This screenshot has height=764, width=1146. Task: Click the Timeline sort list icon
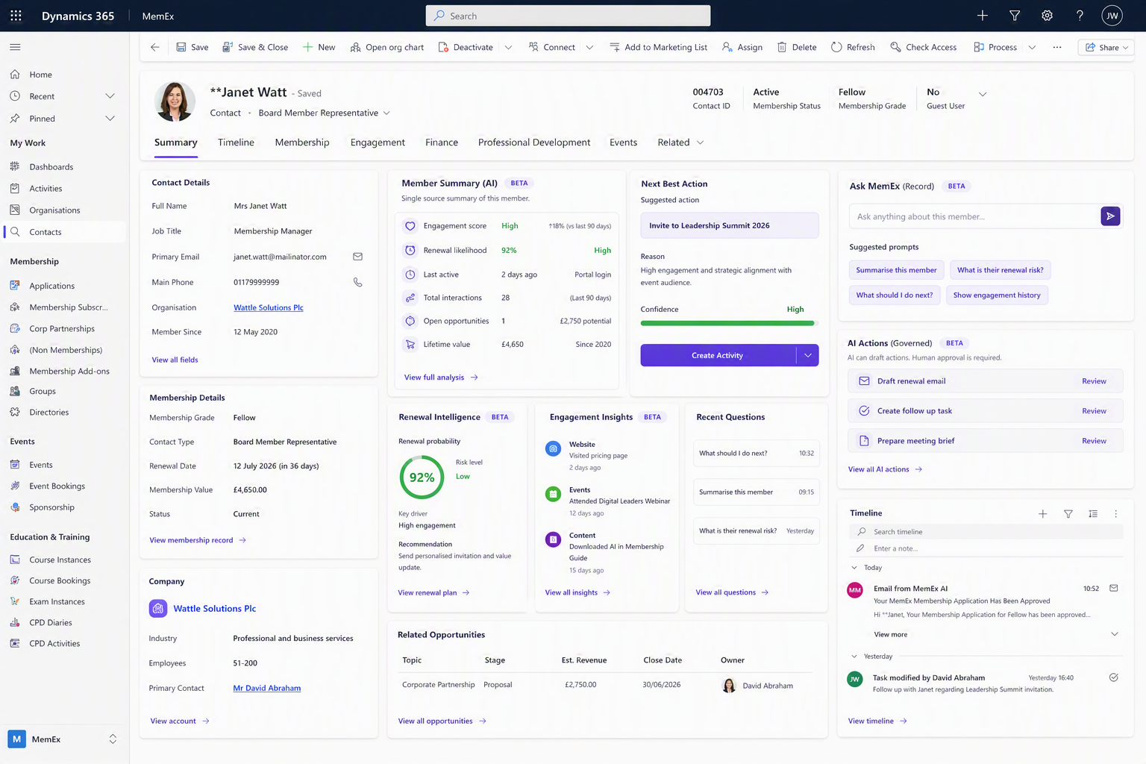1093,514
